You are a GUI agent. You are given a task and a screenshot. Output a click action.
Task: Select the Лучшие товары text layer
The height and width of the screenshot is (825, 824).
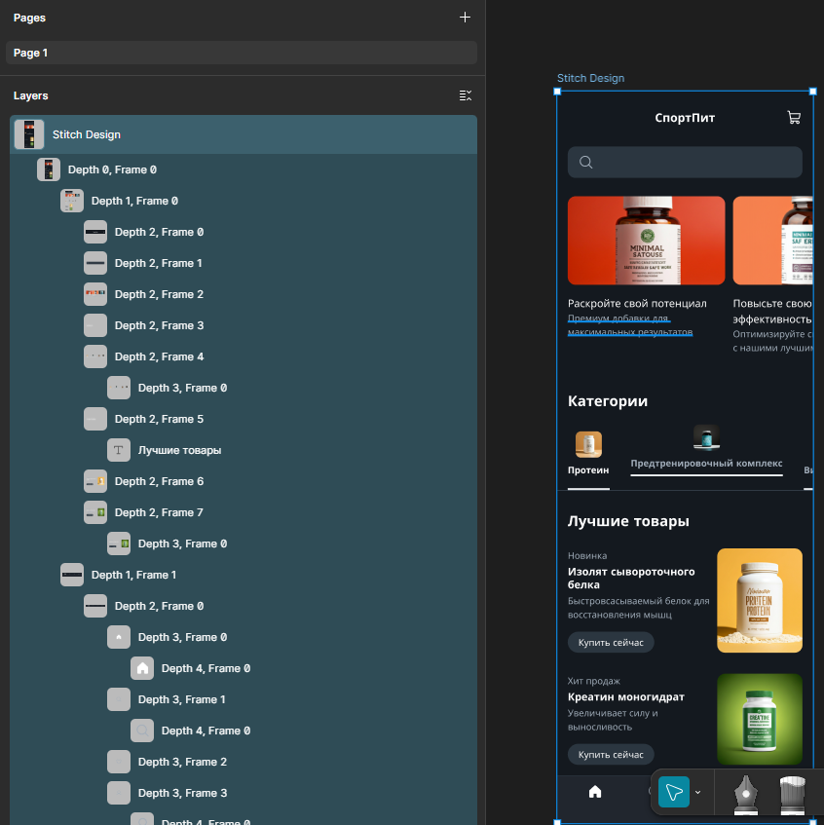(243, 450)
